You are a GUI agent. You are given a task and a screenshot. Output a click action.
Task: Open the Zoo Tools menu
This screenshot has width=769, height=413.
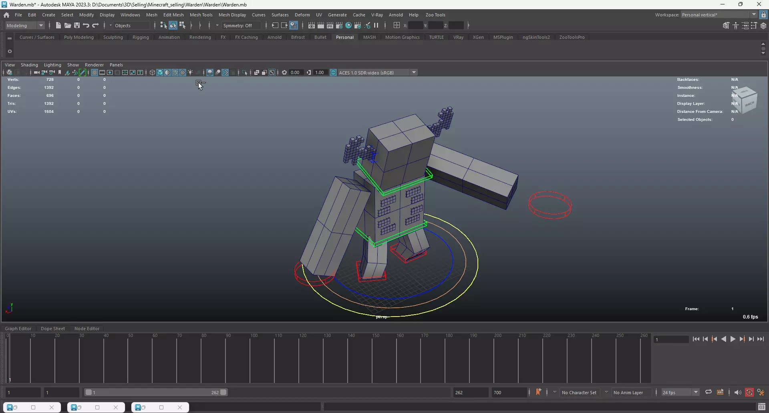(435, 15)
